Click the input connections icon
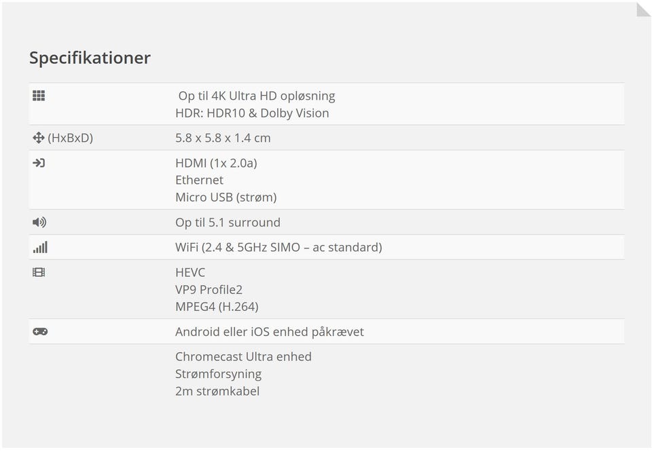Image resolution: width=652 pixels, height=454 pixels. point(39,163)
